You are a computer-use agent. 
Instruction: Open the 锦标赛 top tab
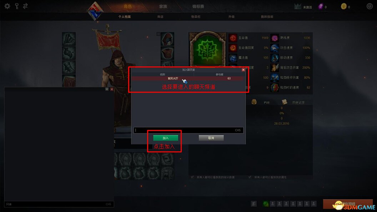point(198,6)
